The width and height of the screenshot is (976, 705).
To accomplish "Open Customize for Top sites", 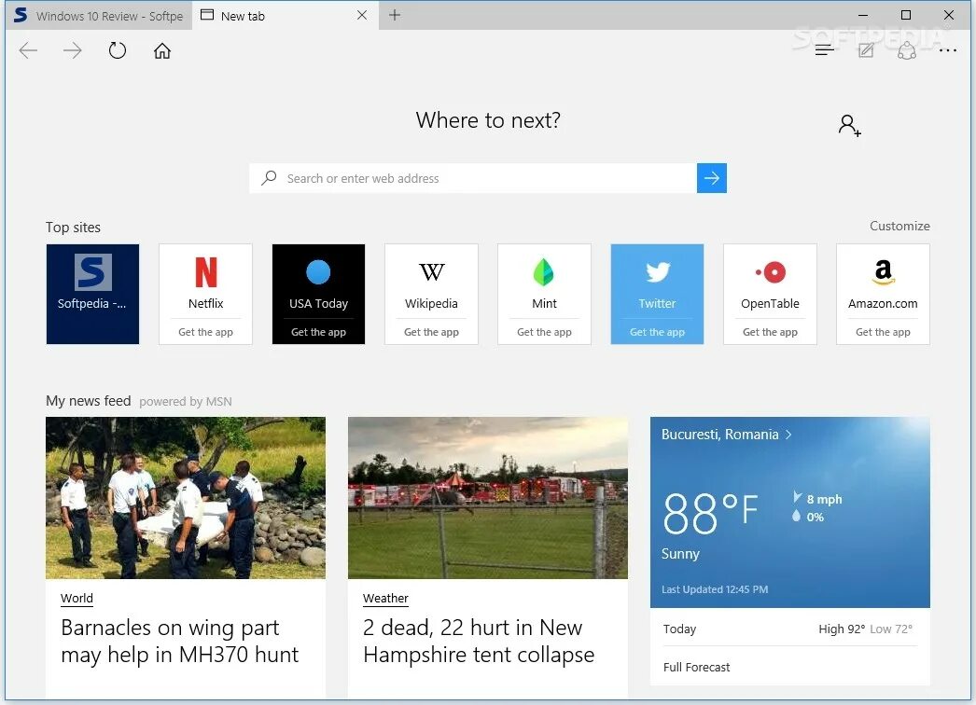I will point(899,226).
